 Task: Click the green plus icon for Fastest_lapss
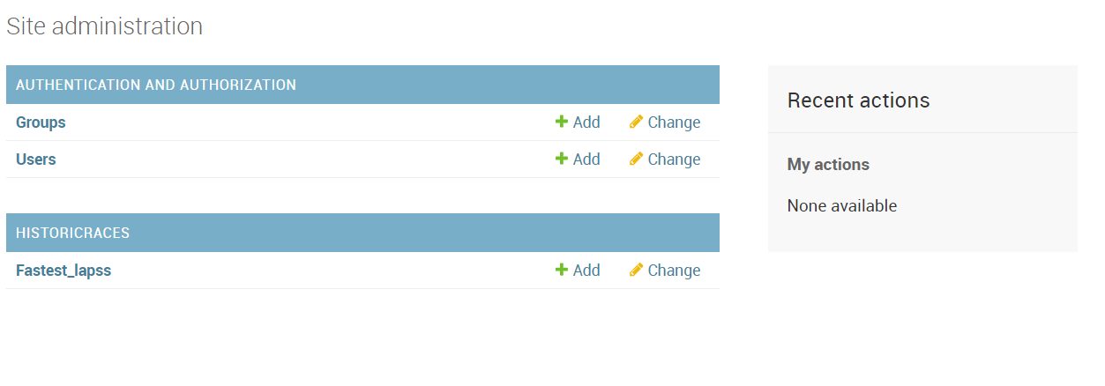click(x=561, y=270)
